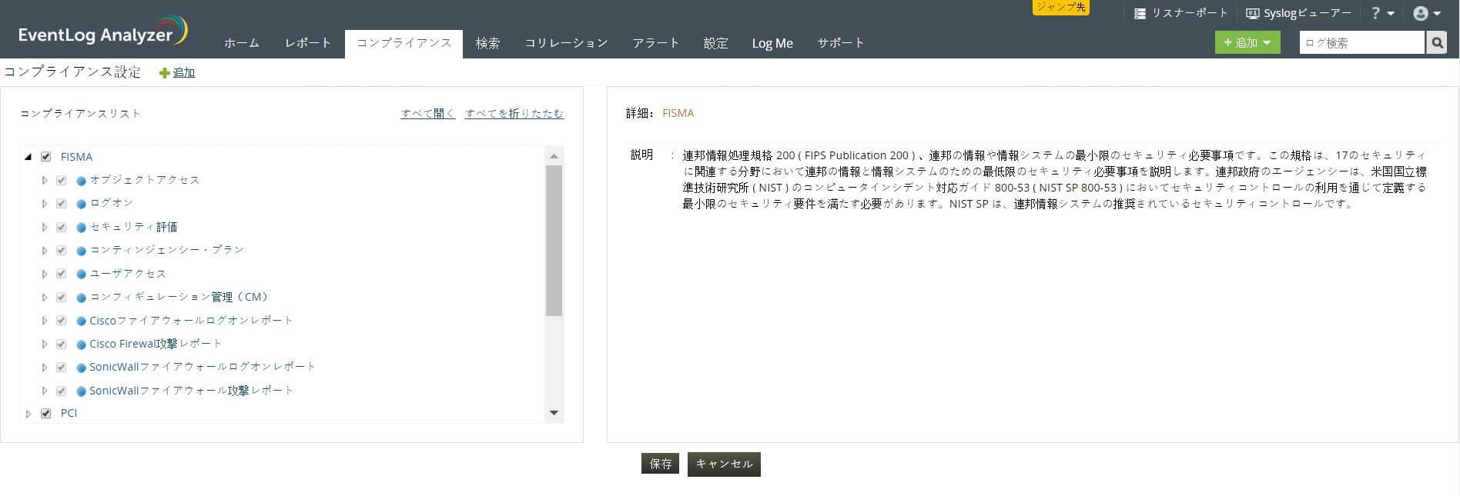Viewport: 1460px width, 496px height.
Task: Expand the Cisco Firewall攻撃レポート node
Action: (44, 345)
